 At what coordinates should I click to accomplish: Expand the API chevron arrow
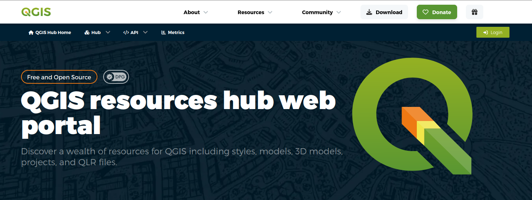coord(145,32)
